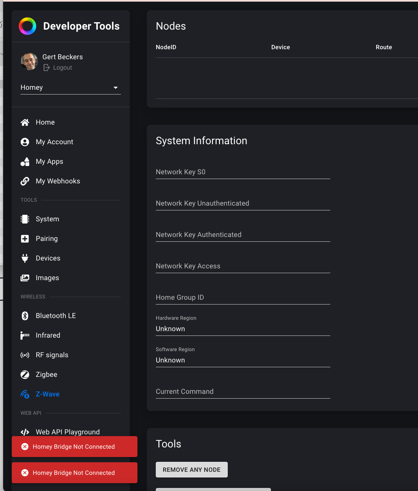Select Pairing in the sidebar

(x=47, y=239)
